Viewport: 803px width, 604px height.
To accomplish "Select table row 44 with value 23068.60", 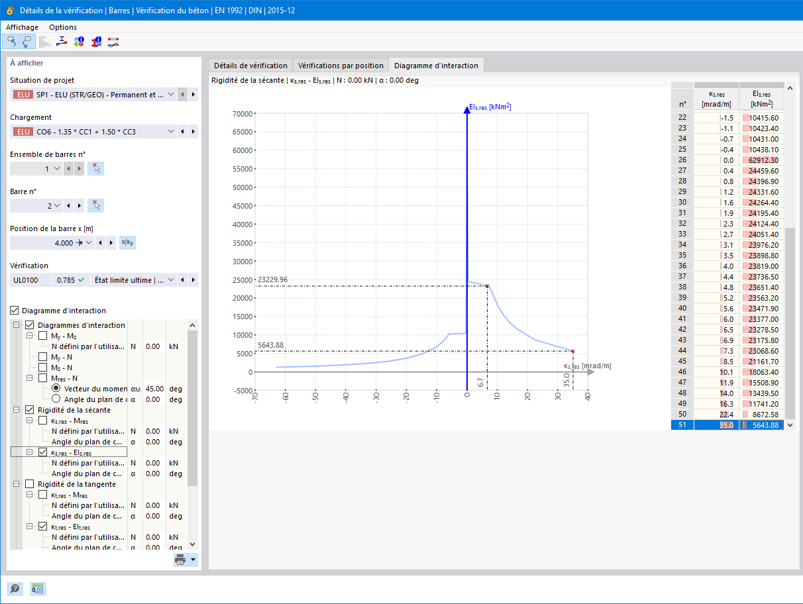I will point(727,350).
